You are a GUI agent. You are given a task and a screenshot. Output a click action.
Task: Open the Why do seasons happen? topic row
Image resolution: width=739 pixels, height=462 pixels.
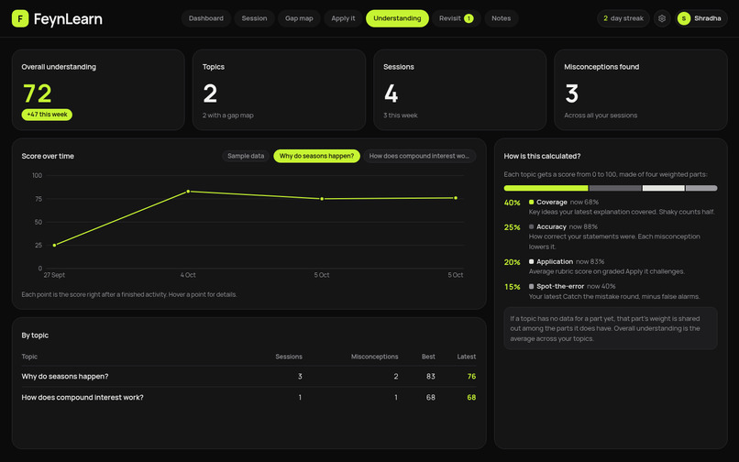coord(248,376)
